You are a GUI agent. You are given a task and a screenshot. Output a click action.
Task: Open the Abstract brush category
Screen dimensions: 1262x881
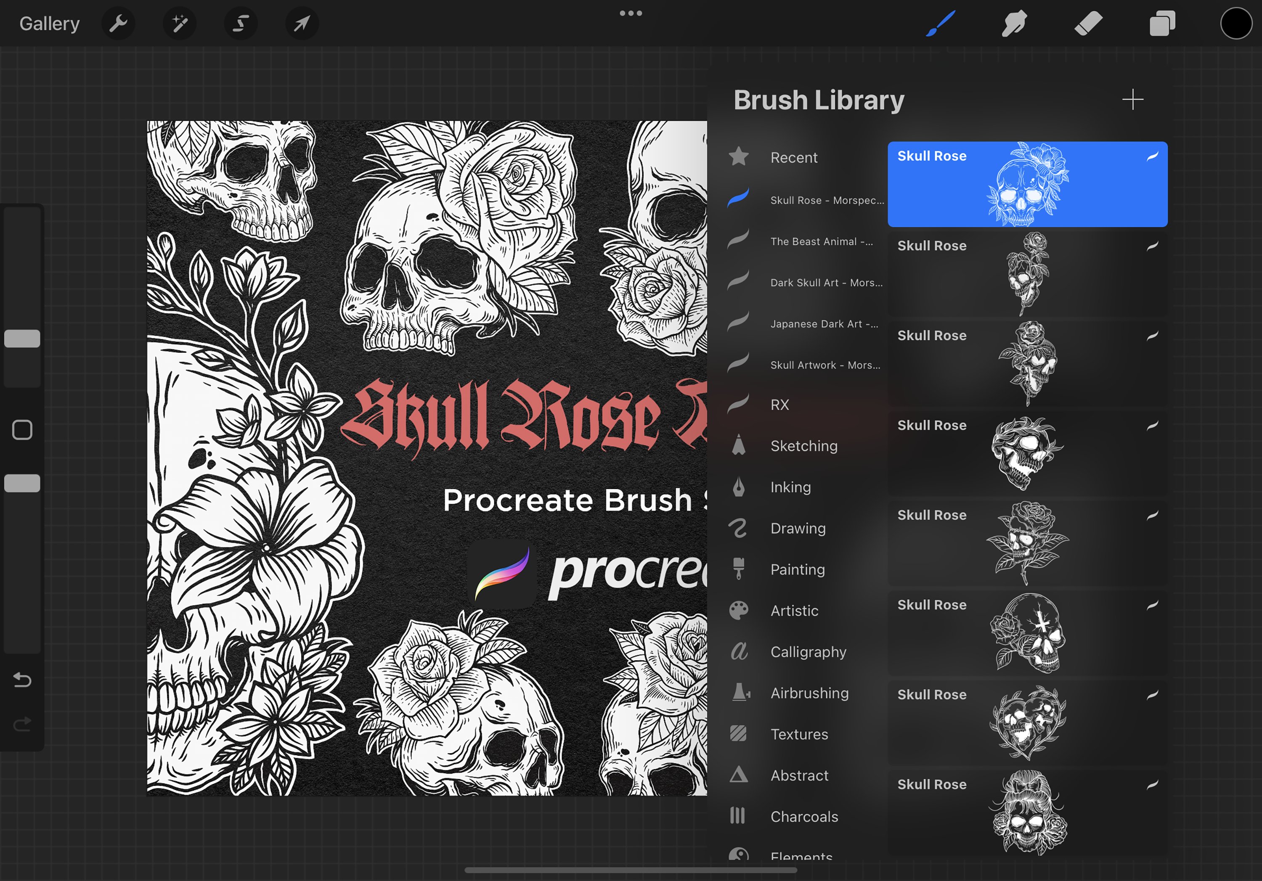[799, 775]
